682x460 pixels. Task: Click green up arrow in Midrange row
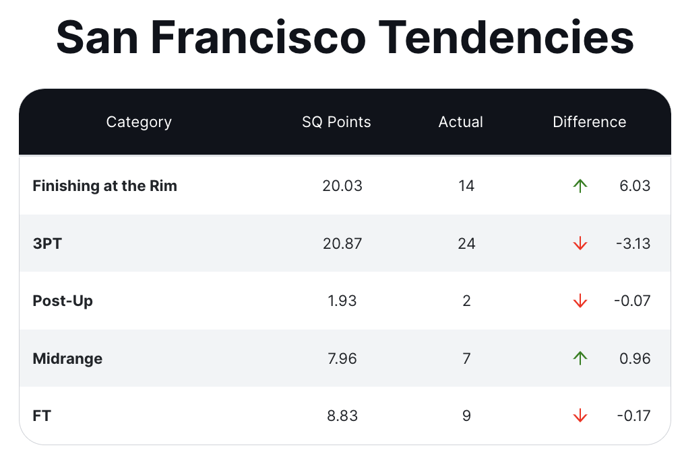pos(580,358)
